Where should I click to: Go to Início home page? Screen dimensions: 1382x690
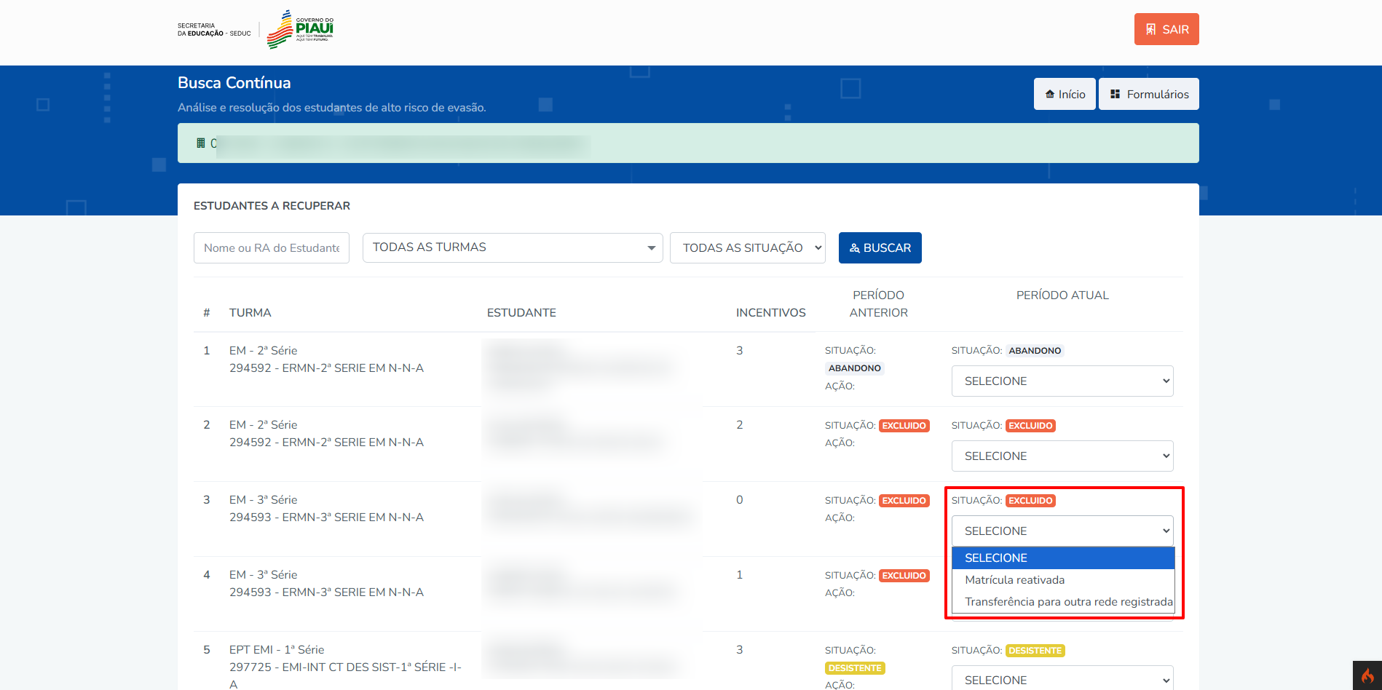click(x=1064, y=94)
